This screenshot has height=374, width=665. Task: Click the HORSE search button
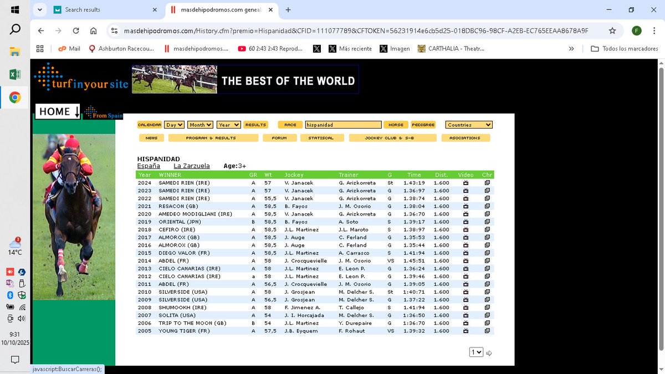pos(396,125)
